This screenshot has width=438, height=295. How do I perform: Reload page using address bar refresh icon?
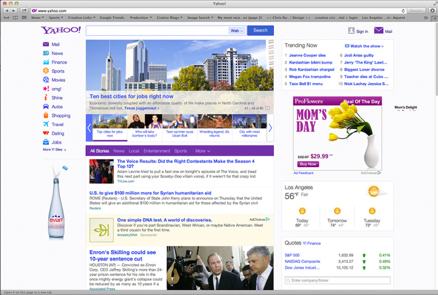tap(403, 11)
